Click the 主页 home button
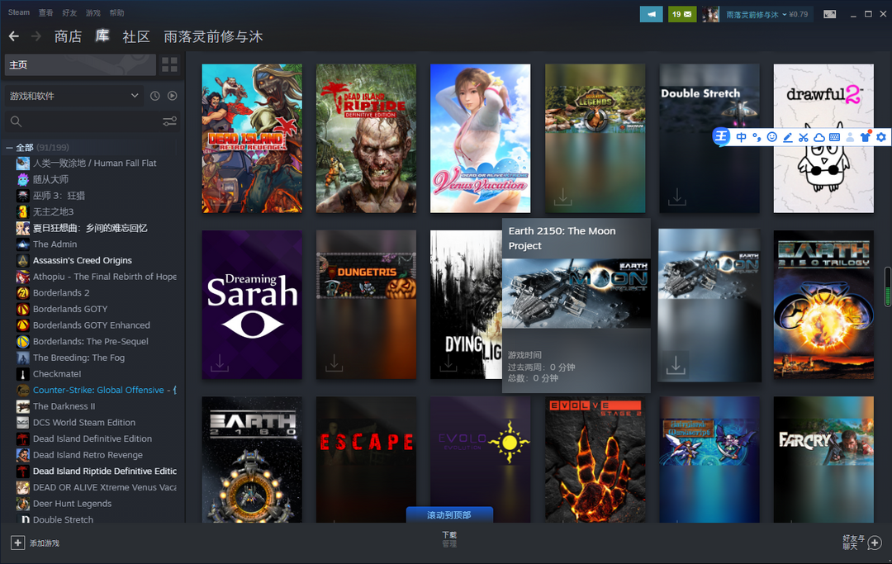This screenshot has width=892, height=564. tap(80, 64)
